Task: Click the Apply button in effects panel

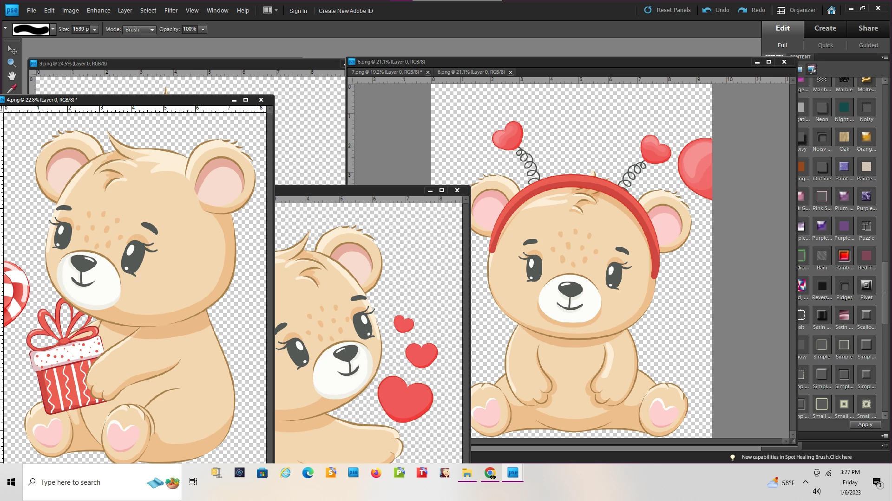Action: coord(865,424)
